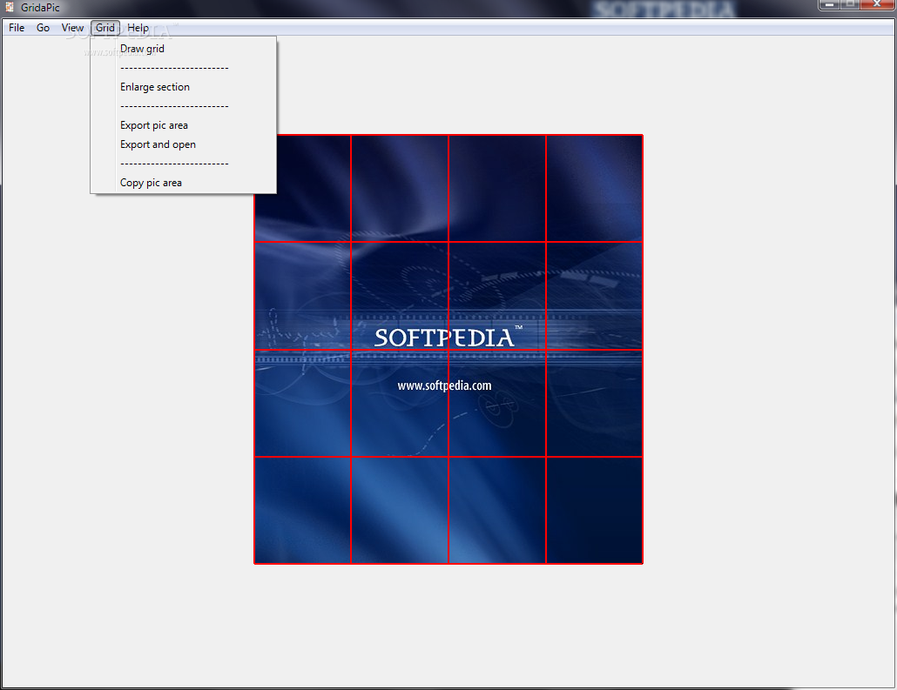Open the File menu

[x=17, y=28]
